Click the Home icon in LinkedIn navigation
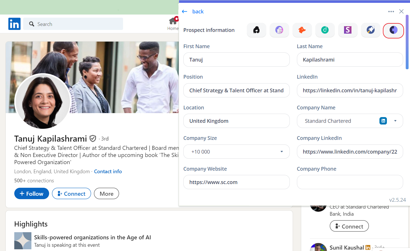This screenshot has height=251, width=410. coord(173,21)
